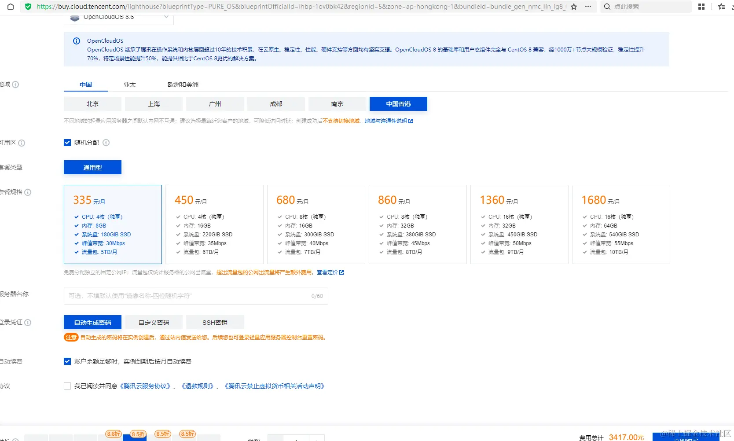
Task: Click the info icon beside 可用区
Action: point(22,143)
